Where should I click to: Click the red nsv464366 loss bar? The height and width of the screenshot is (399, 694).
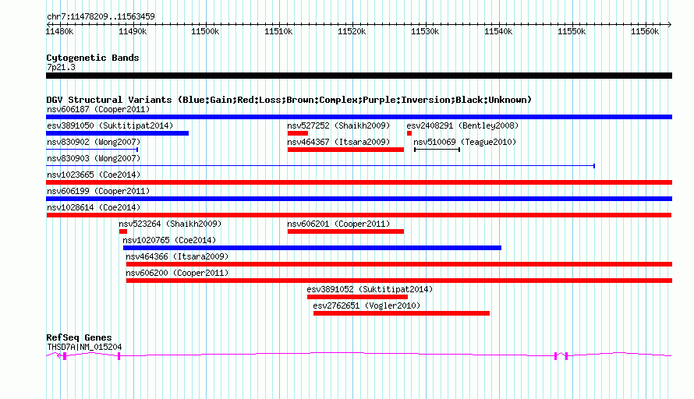[399, 264]
